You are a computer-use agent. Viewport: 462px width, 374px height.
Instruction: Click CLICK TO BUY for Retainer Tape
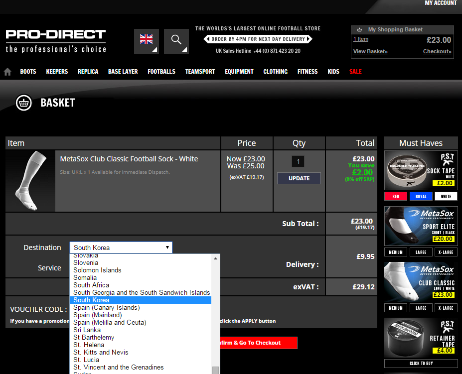[x=421, y=364]
